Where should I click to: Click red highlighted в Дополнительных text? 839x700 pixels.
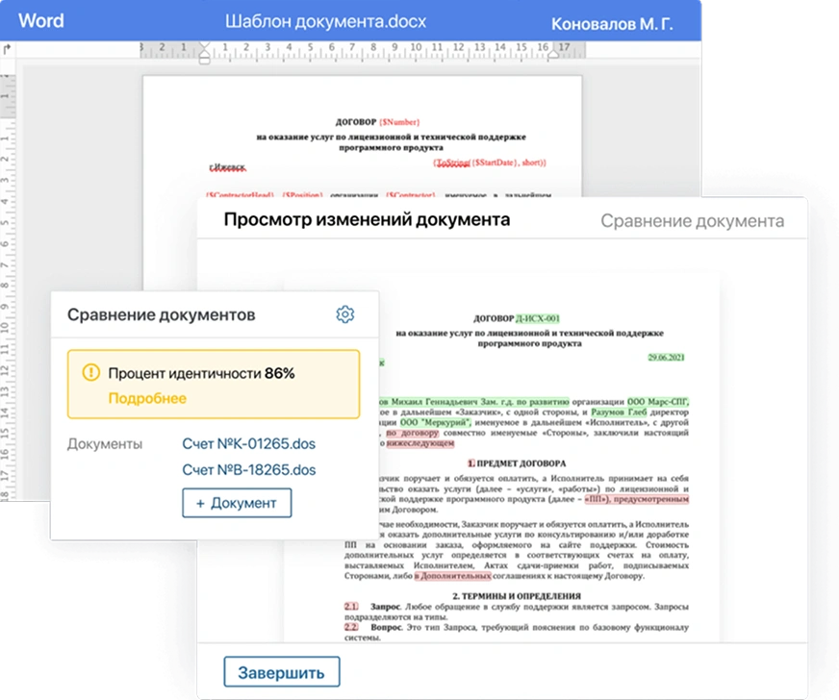(x=452, y=576)
